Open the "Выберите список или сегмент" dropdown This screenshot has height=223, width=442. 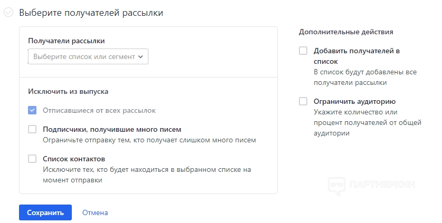[x=84, y=56]
